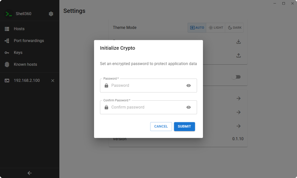Viewport: 297px width, 178px height.
Task: Switch to Dark theme mode
Action: (235, 28)
